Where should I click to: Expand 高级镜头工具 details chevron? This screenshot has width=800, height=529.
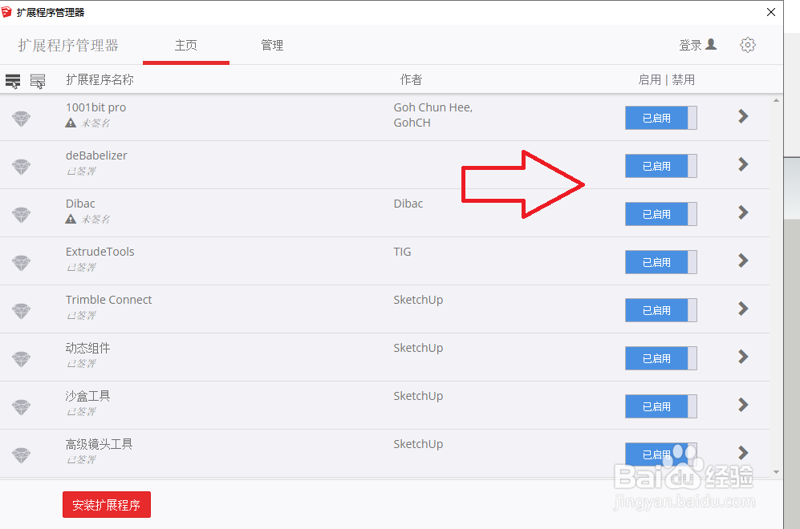pos(743,453)
